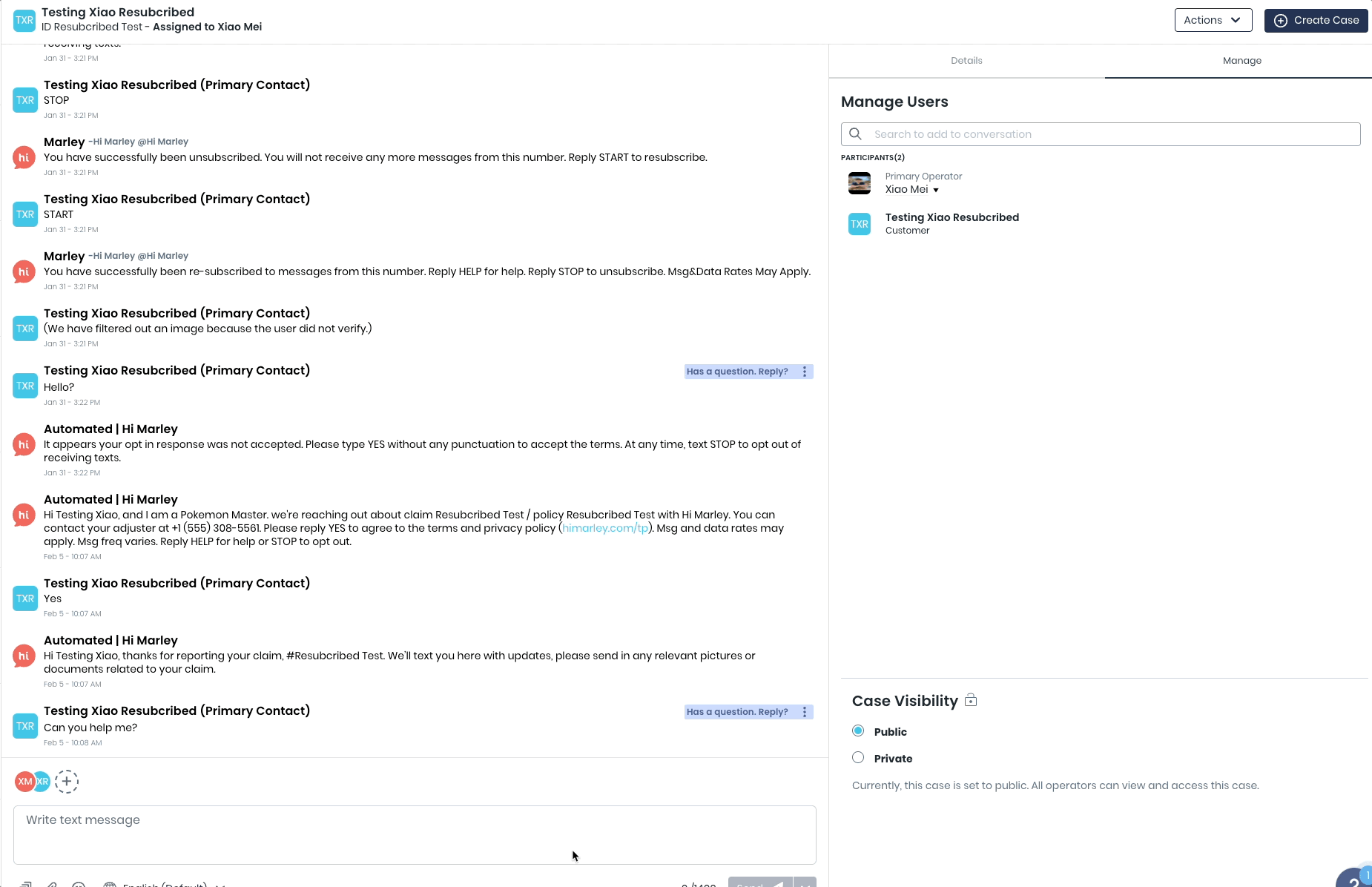Open the himarley.com/tp link

pyautogui.click(x=604, y=528)
